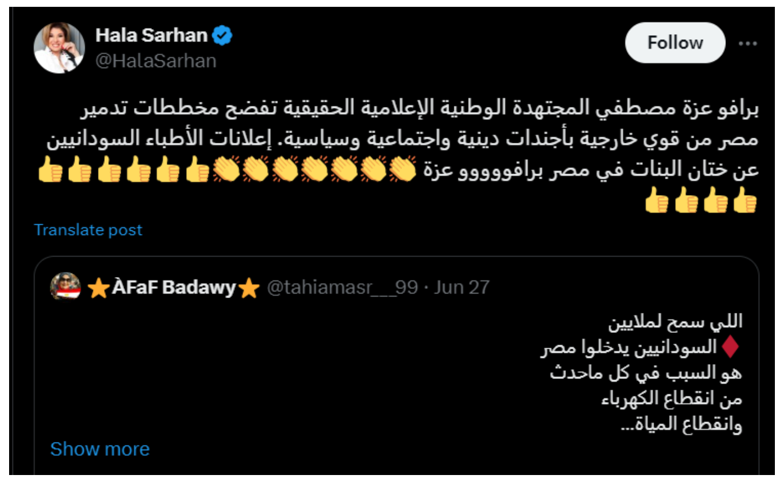Open ÀFaF Badawy's small avatar
Image resolution: width=780 pixels, height=479 pixels.
(65, 286)
